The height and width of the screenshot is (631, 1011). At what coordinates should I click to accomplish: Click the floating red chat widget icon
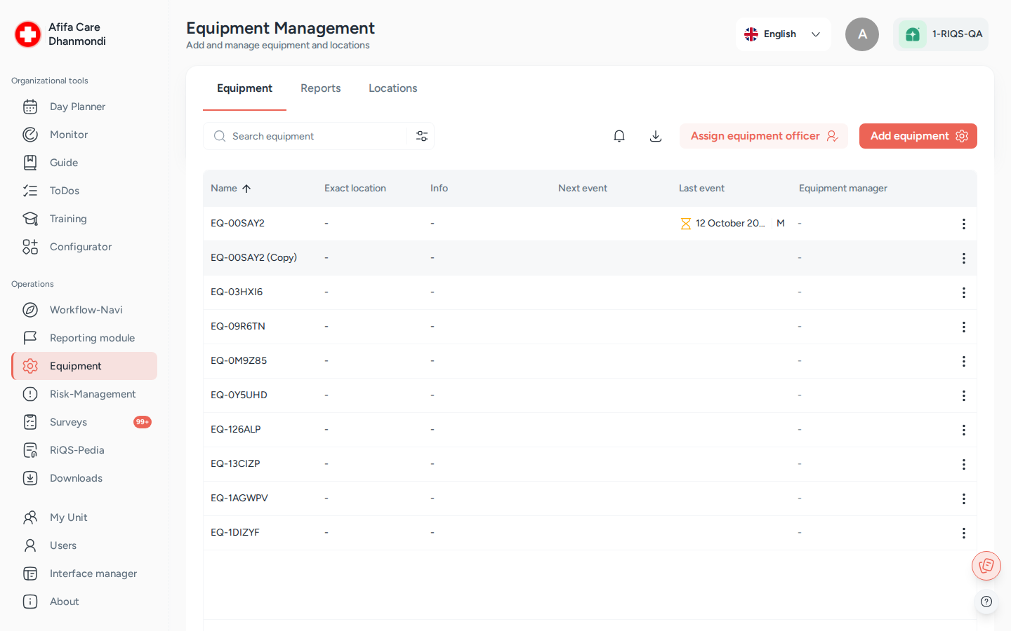pos(986,566)
